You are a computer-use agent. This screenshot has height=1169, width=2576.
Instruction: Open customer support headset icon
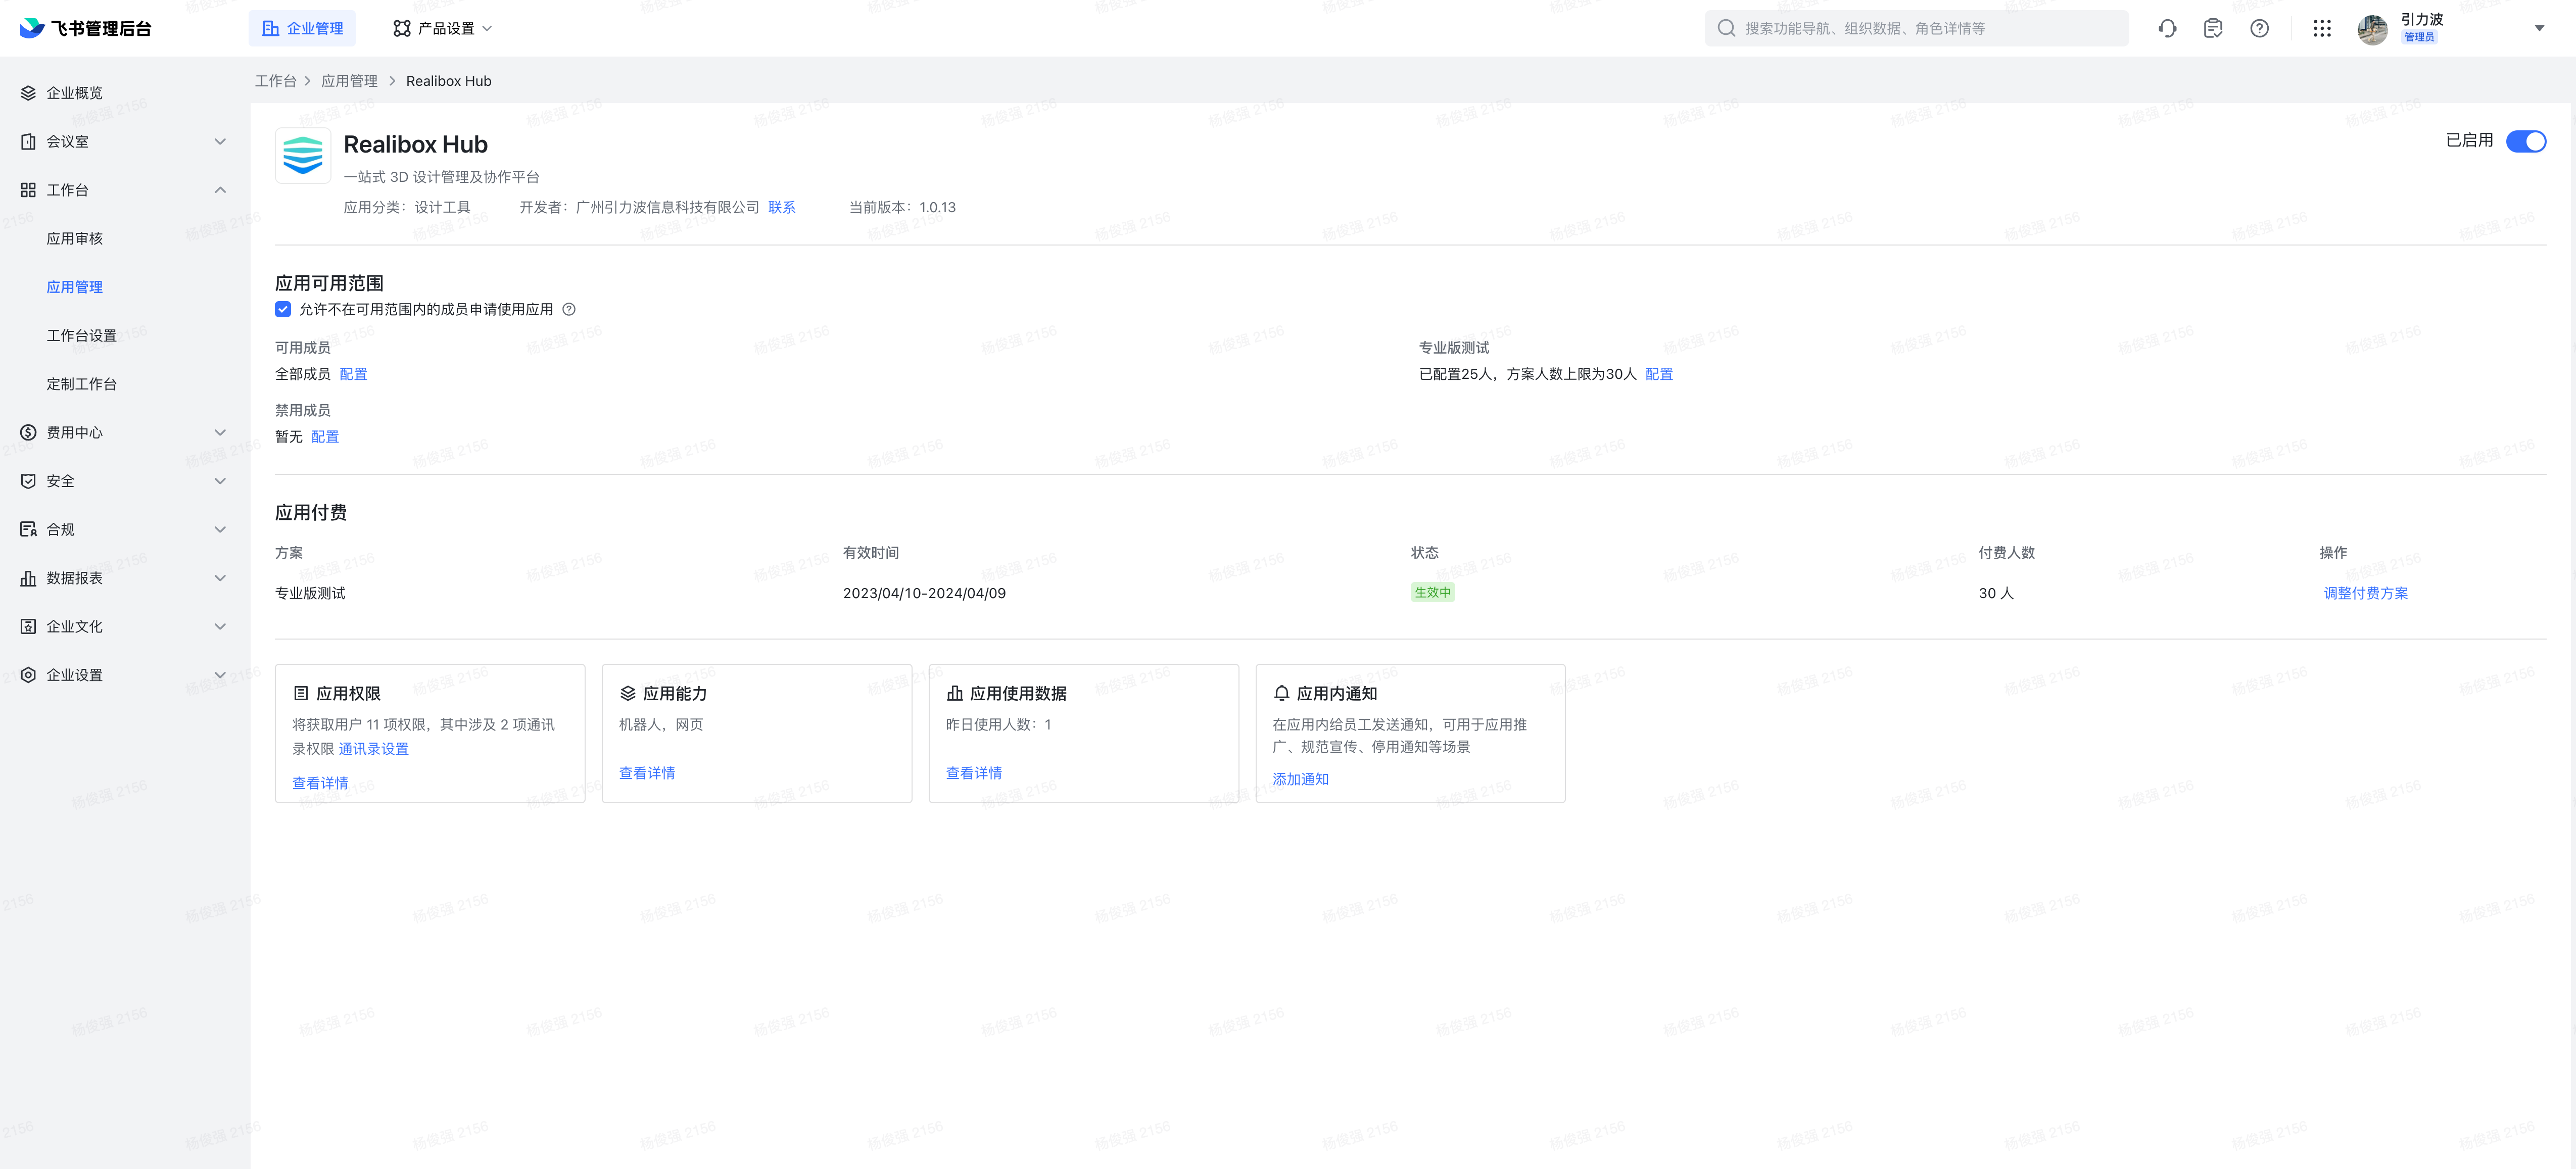click(2167, 28)
